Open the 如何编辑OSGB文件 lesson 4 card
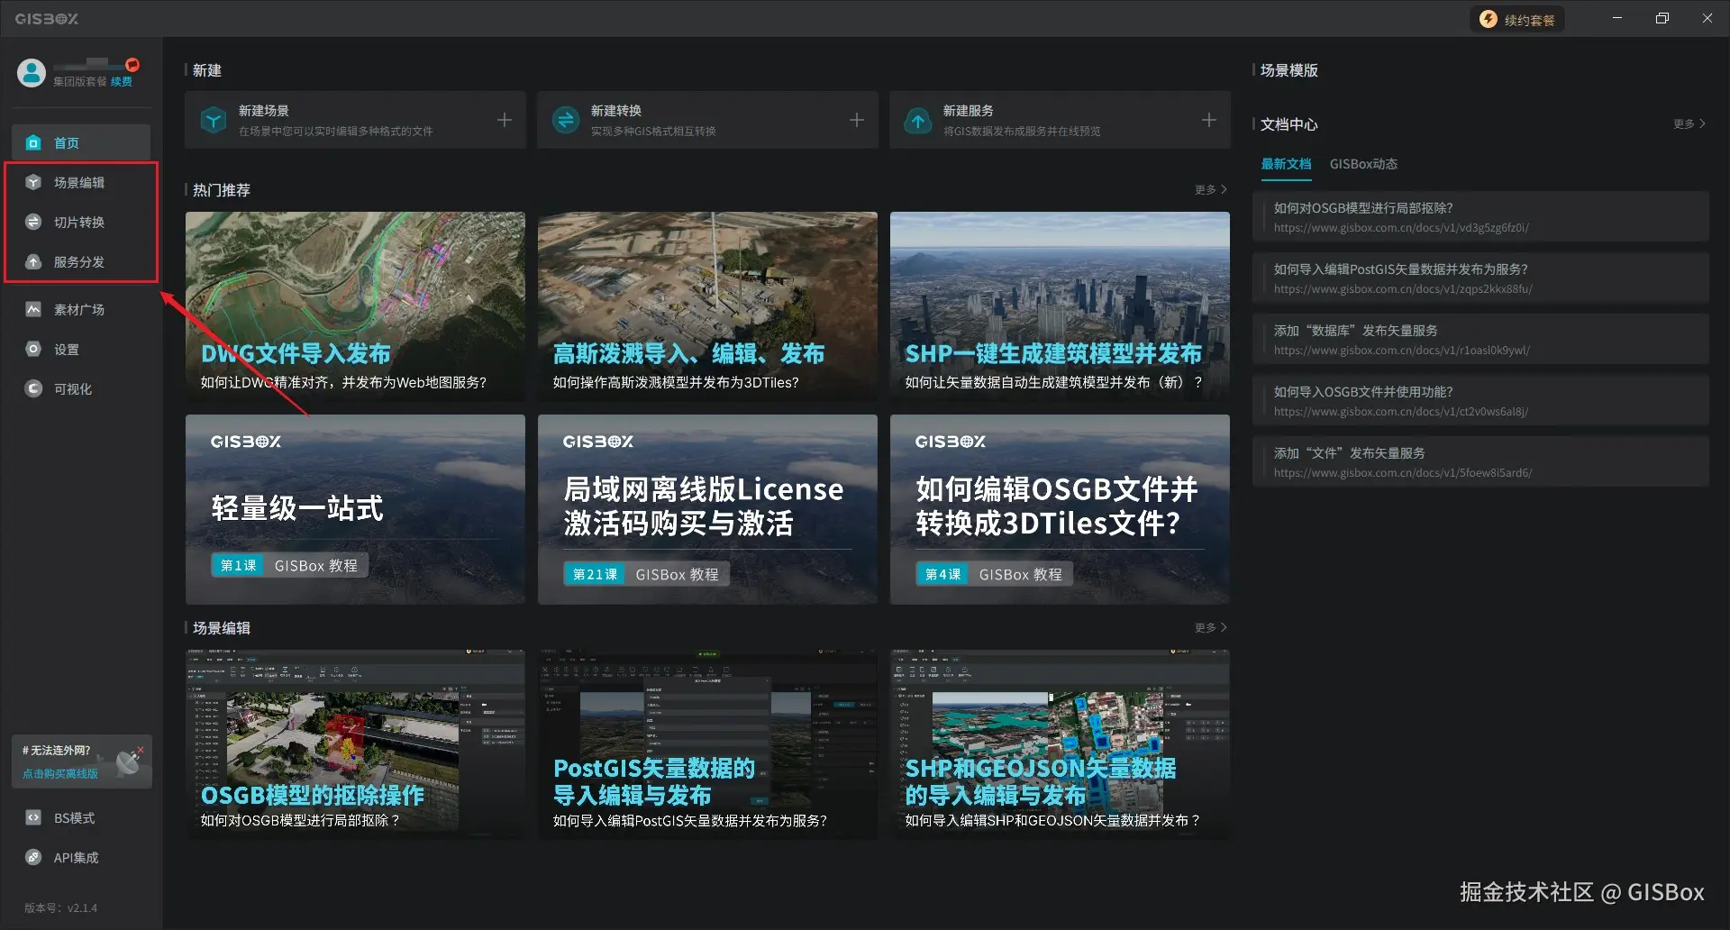 point(1060,509)
